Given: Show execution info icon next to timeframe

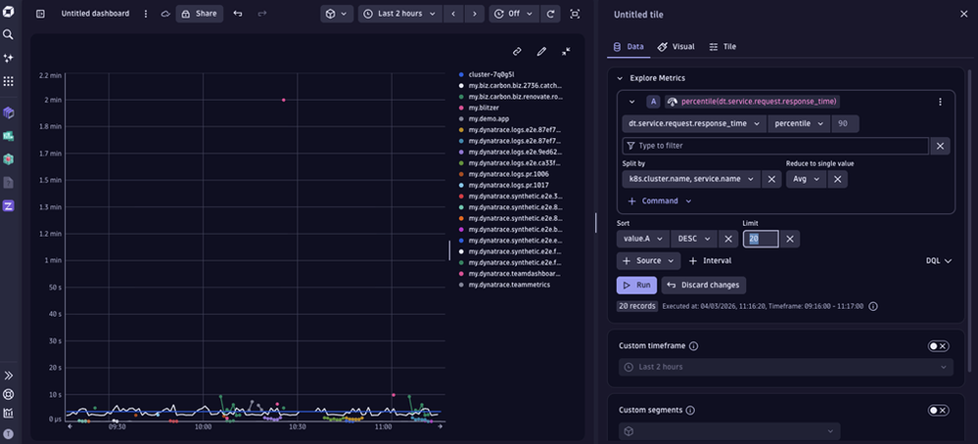Looking at the screenshot, I should coord(873,306).
